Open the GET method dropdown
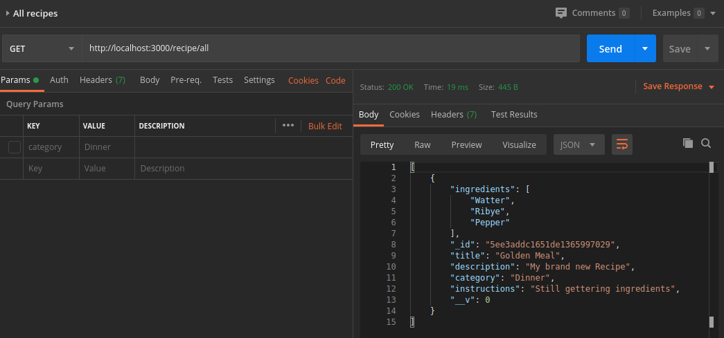 [x=41, y=48]
